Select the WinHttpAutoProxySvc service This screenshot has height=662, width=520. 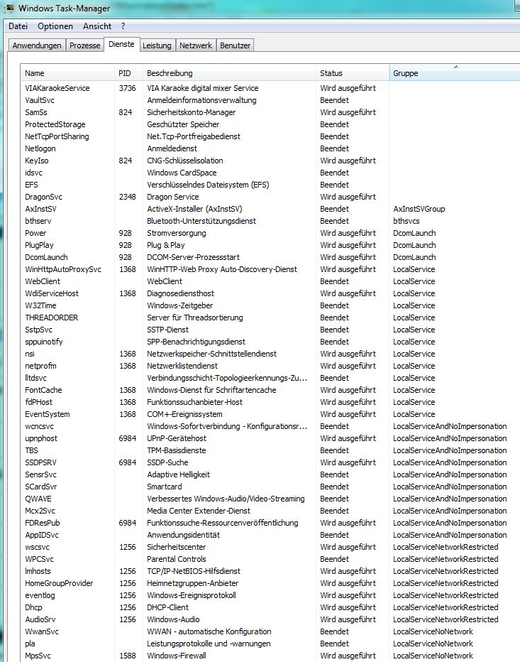coord(63,269)
